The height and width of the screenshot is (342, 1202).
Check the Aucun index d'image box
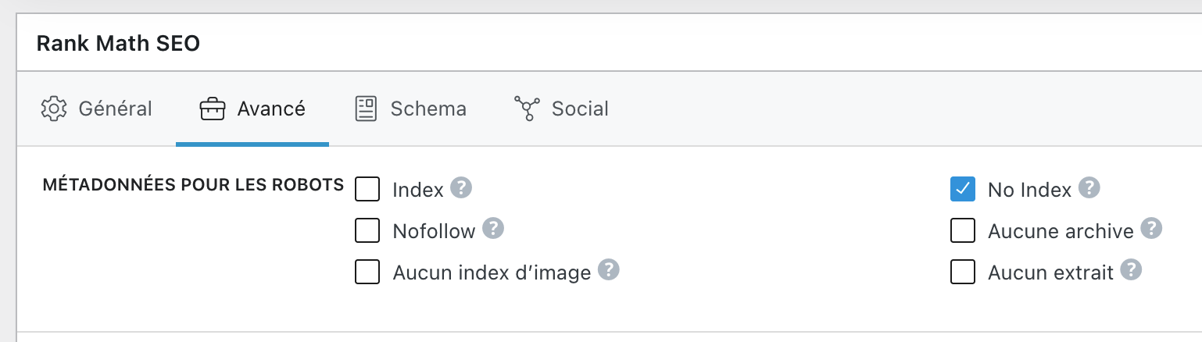coord(367,272)
